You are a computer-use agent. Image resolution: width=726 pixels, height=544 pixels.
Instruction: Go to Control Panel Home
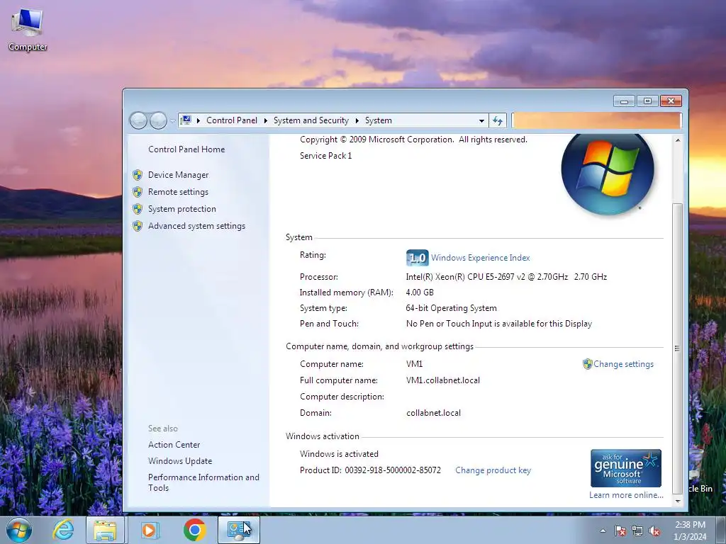tap(186, 149)
